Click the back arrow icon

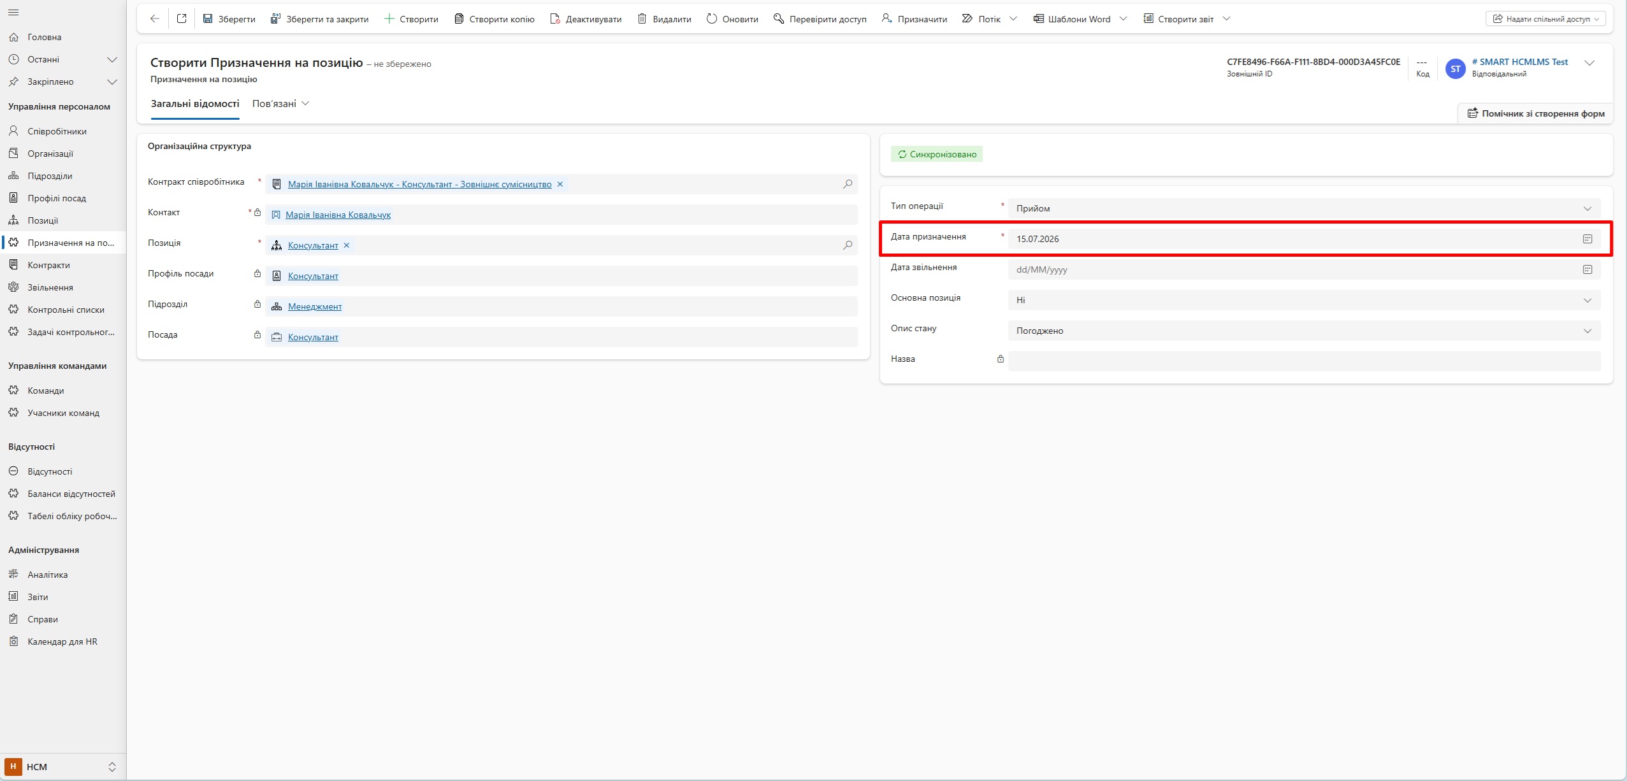coord(155,19)
